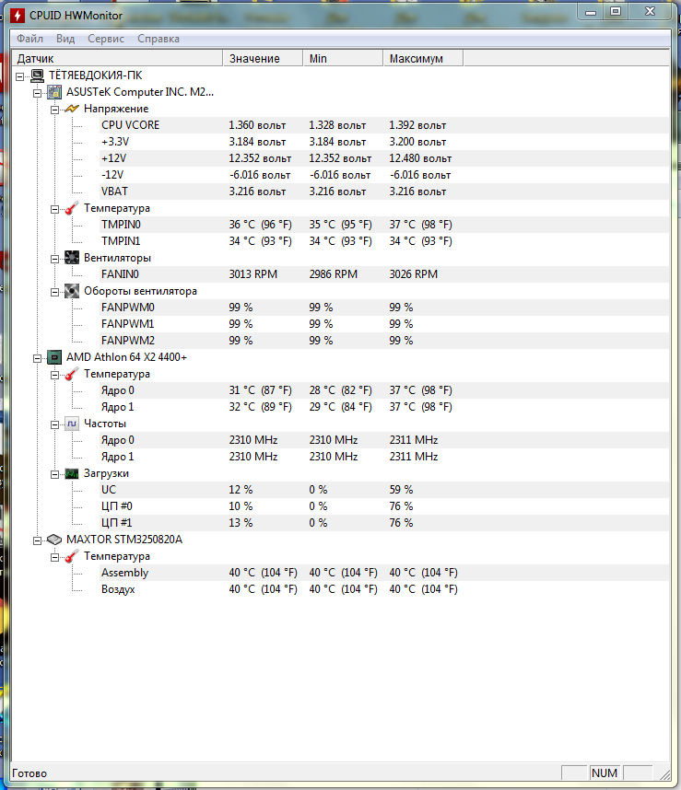Click the Датчик column header
The image size is (681, 790).
pos(117,58)
